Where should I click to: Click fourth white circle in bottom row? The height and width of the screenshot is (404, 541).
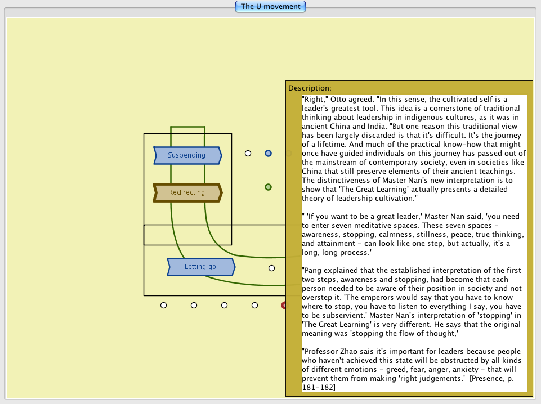coord(254,305)
